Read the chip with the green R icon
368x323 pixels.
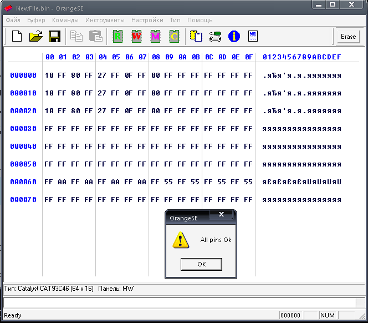[117, 37]
